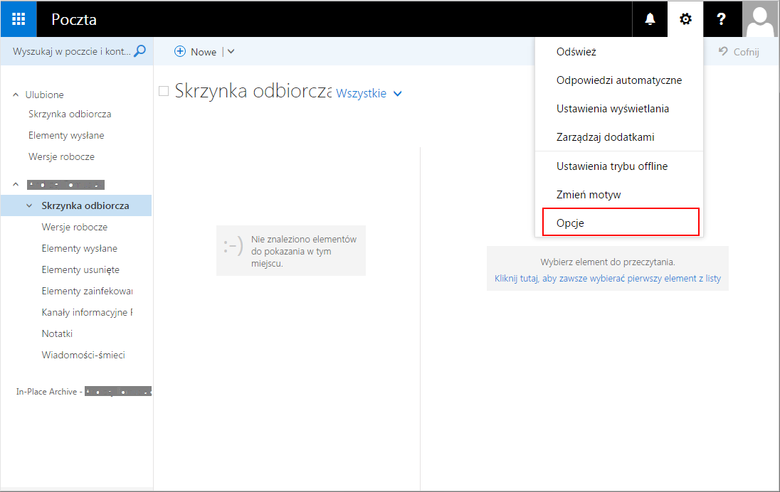Open Ustawienia wyświetlania menu item
This screenshot has width=780, height=492.
(619, 108)
